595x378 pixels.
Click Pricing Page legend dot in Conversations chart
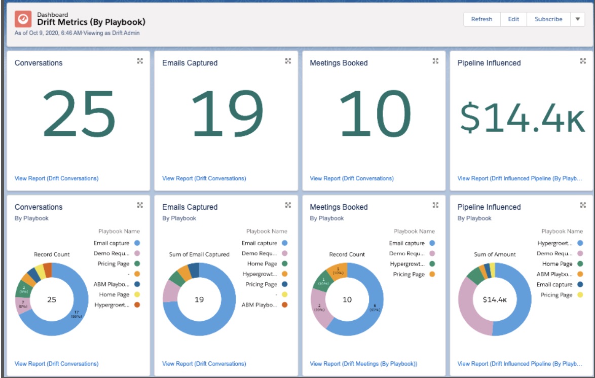[137, 263]
